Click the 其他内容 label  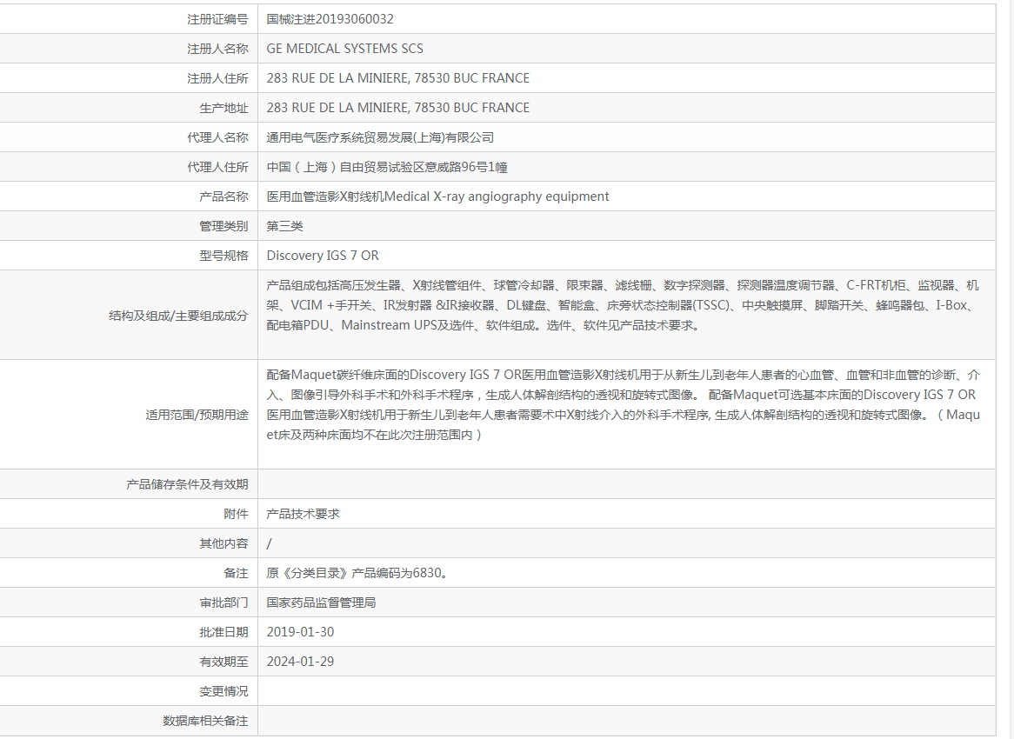coord(223,543)
